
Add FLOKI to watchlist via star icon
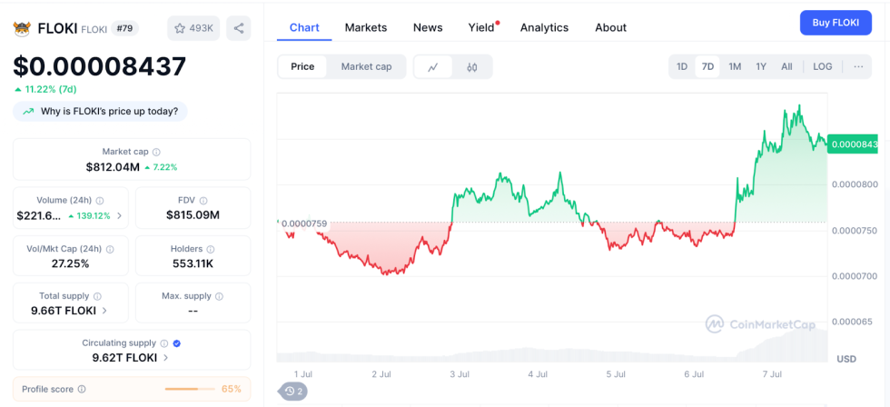[x=193, y=28]
